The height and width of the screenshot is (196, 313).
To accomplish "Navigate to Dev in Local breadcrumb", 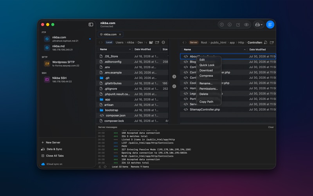I will (140, 42).
